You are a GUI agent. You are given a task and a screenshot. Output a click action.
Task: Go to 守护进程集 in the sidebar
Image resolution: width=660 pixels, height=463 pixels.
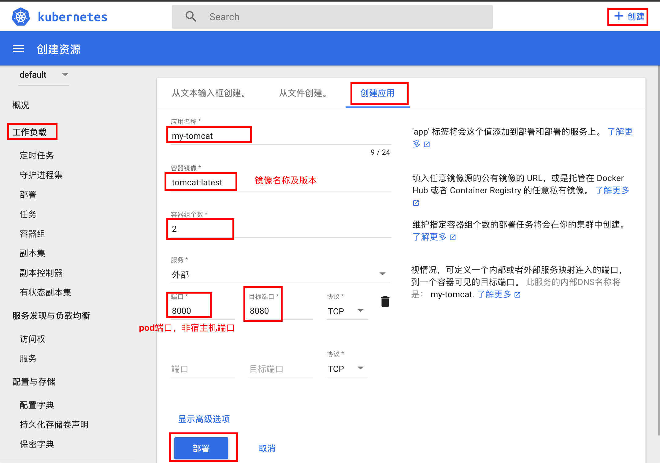coord(41,175)
